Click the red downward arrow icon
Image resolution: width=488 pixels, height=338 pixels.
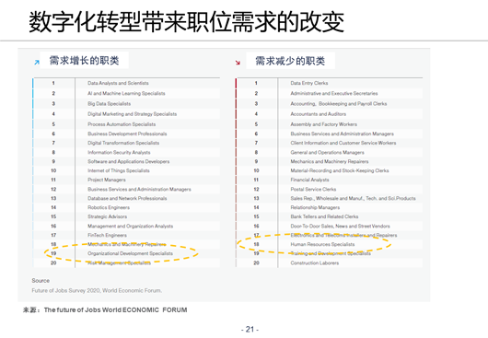click(238, 63)
